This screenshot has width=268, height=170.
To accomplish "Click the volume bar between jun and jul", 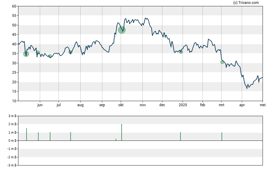I will point(50,136).
